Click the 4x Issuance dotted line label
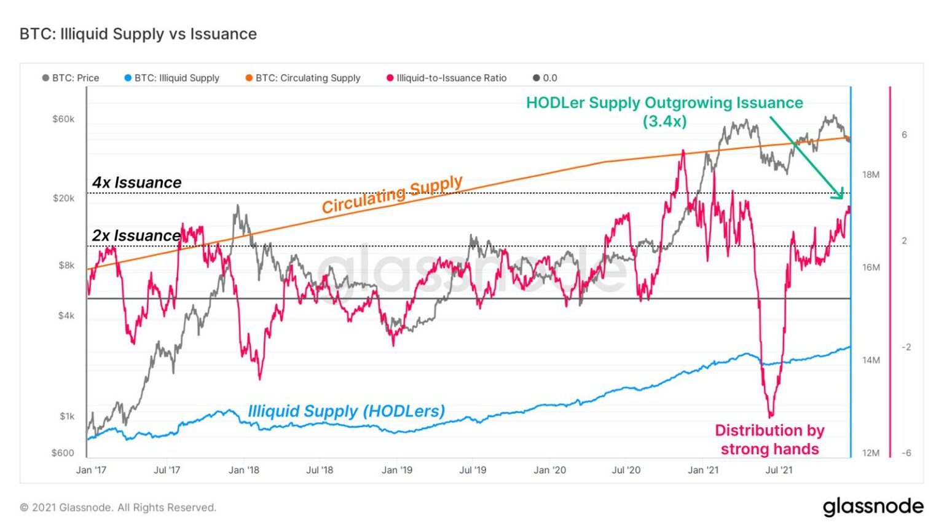Viewport: 944px width, 531px height. point(136,183)
